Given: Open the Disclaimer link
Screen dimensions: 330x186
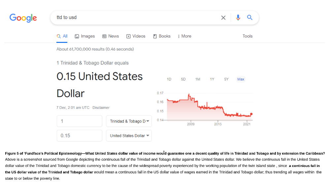Looking at the screenshot, I should pos(101,108).
